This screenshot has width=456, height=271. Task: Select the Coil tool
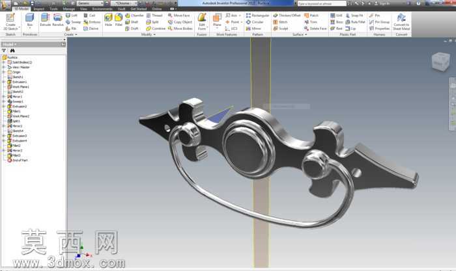point(90,16)
